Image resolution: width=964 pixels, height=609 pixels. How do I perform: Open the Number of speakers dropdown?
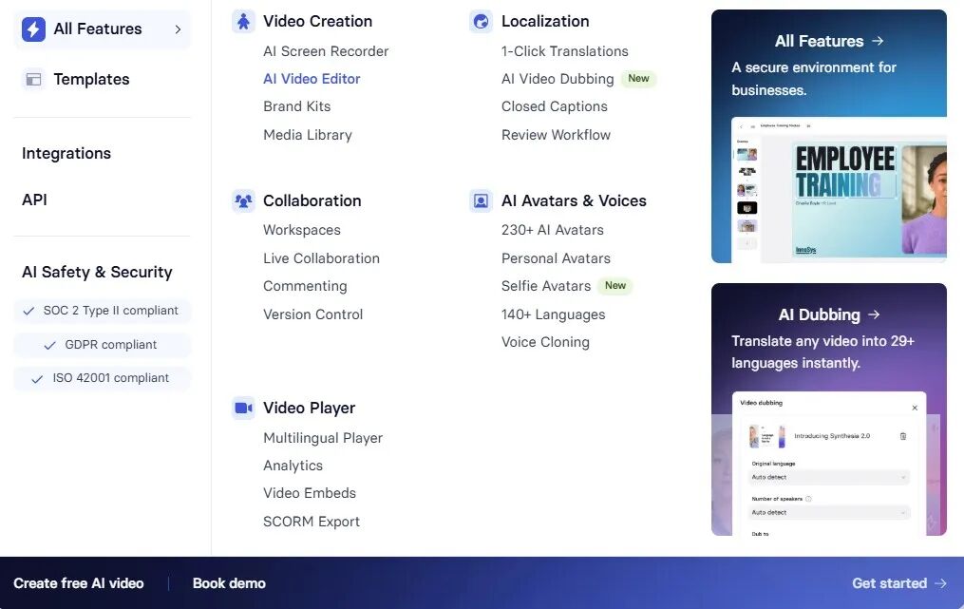829,512
